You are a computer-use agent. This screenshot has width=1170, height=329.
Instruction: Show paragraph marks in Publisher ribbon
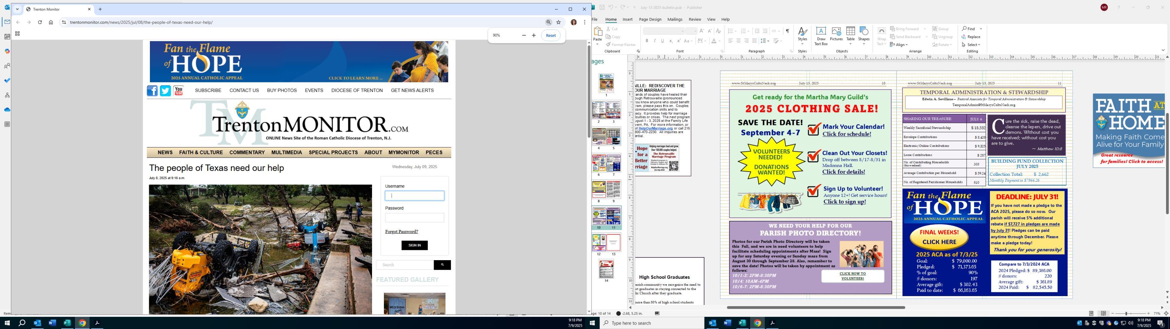click(x=787, y=31)
